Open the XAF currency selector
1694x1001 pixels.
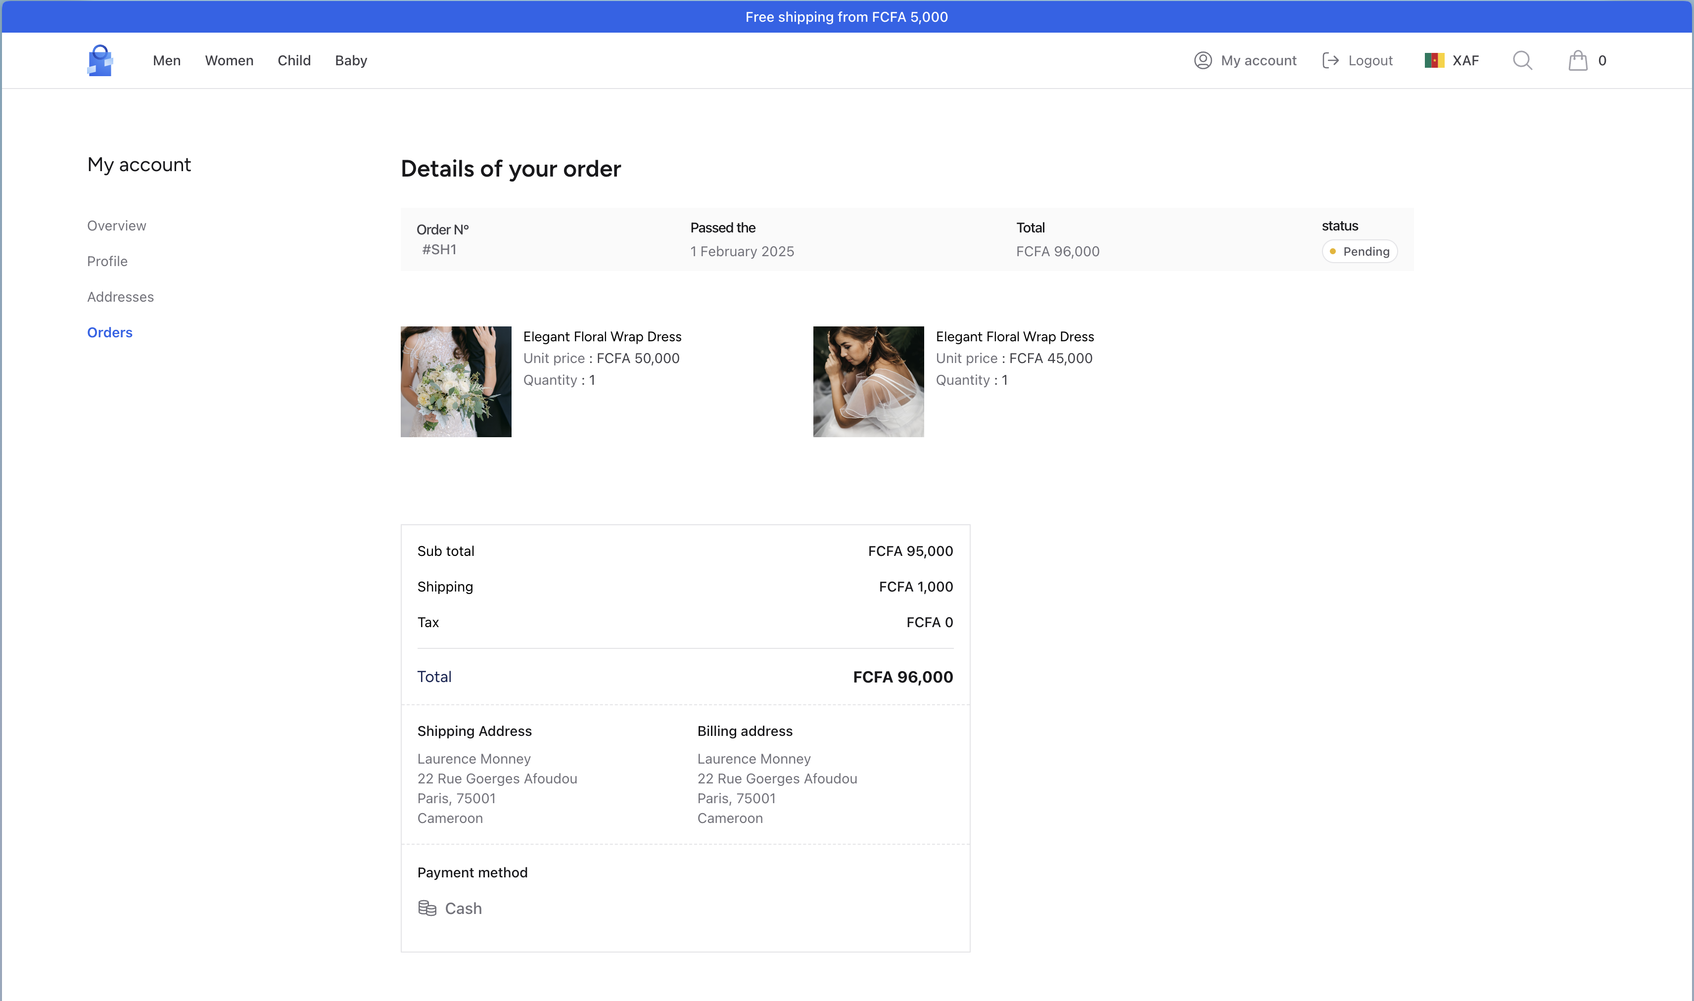[1464, 61]
